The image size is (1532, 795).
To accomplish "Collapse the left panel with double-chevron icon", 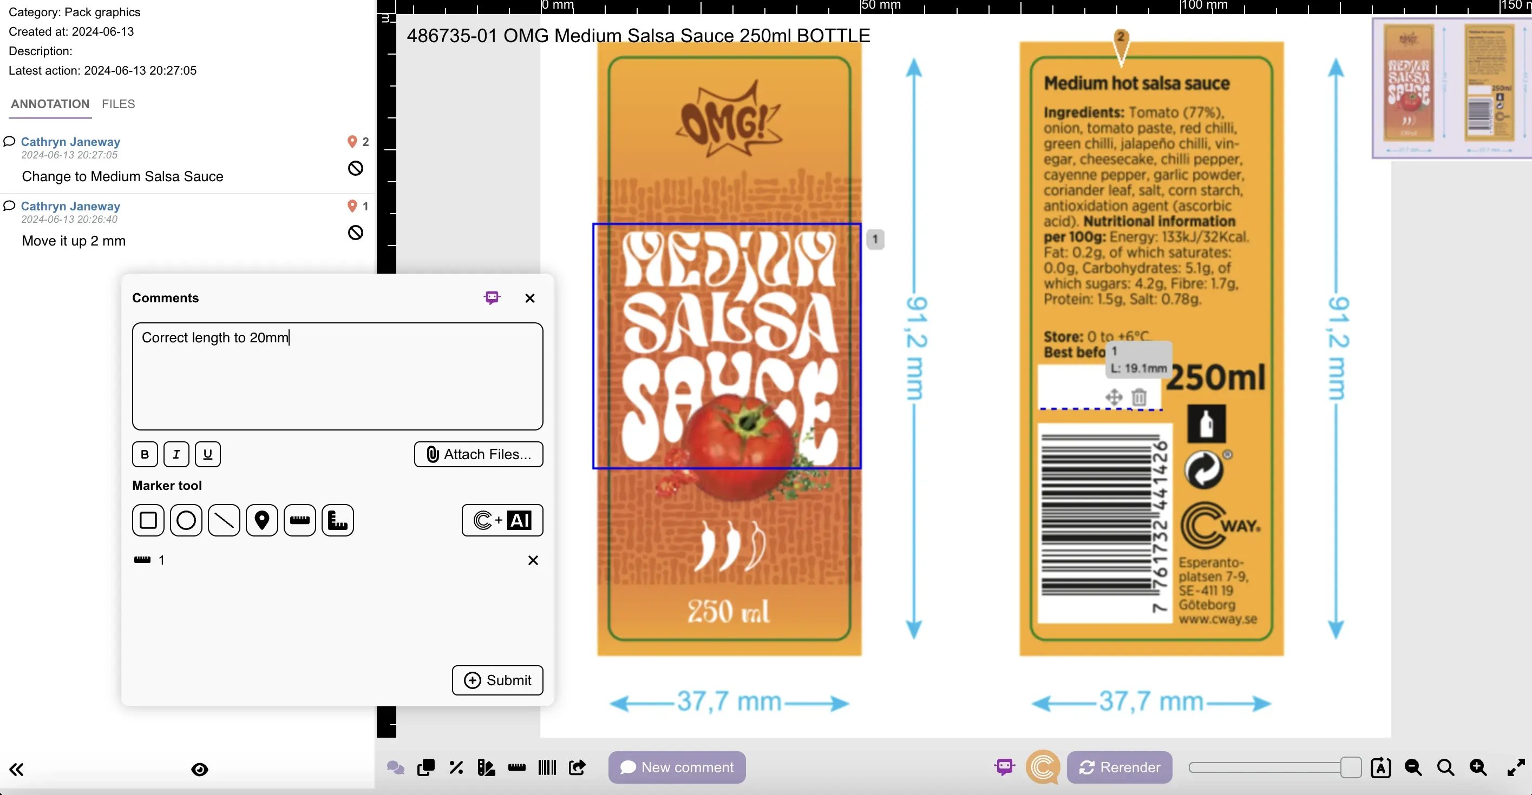I will [16, 769].
